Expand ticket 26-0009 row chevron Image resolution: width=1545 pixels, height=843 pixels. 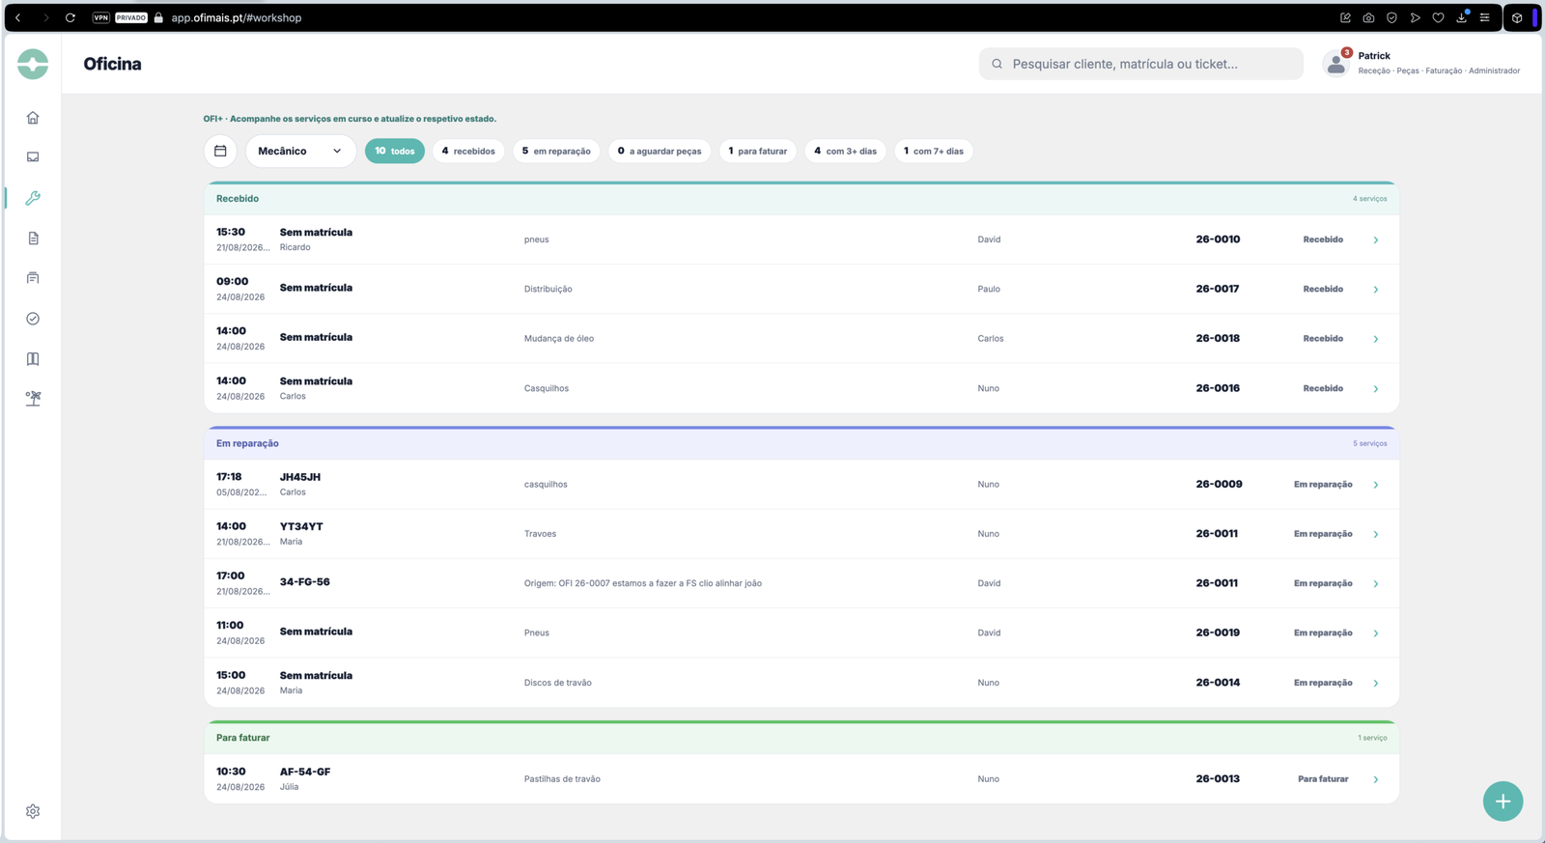coord(1376,485)
